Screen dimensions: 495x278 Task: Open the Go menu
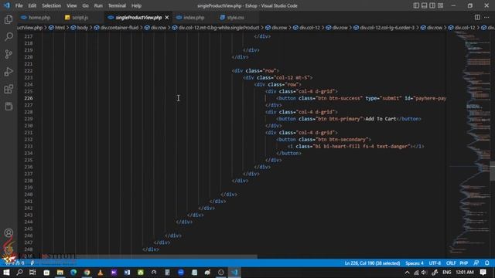(86, 5)
